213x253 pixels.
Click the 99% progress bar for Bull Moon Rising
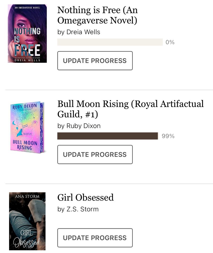coord(108,136)
